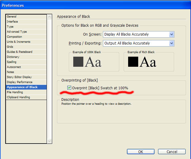Click the Appearance of Black heading
Image resolution: width=191 pixels, height=159 pixels.
pyautogui.click(x=74, y=16)
